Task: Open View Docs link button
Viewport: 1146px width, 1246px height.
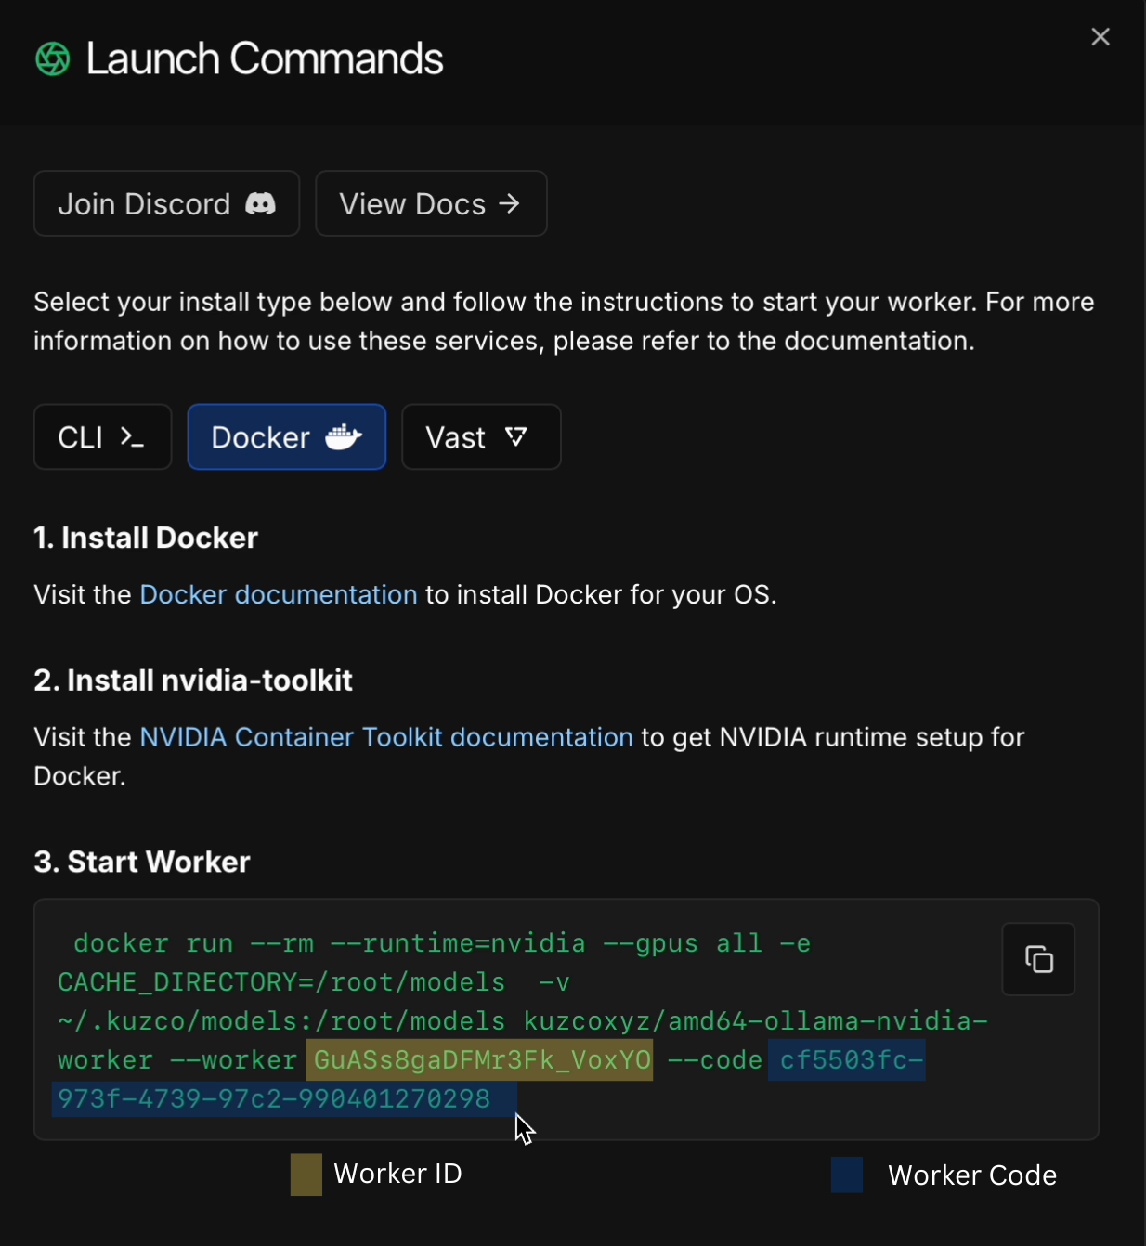Action: [432, 203]
